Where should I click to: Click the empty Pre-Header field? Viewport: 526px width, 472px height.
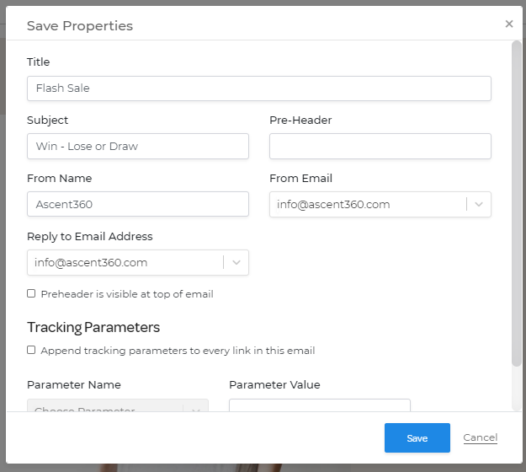(x=380, y=146)
